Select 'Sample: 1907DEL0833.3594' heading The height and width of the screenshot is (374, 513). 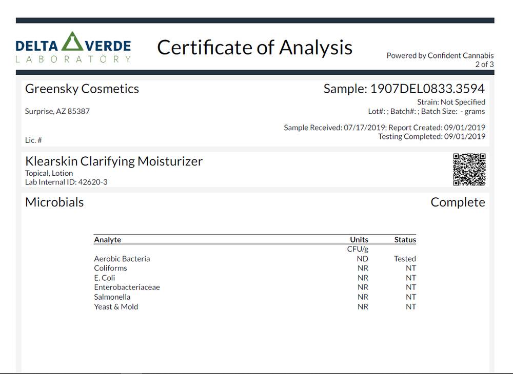tap(404, 89)
